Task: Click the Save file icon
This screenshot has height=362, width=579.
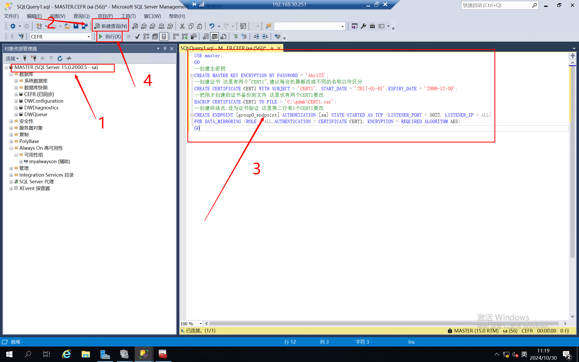Action: 76,26
